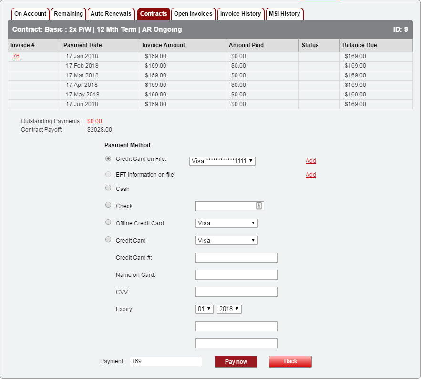Viewport: 421px width, 380px height.
Task: Open the Credit Card type dropdown
Action: click(x=226, y=241)
